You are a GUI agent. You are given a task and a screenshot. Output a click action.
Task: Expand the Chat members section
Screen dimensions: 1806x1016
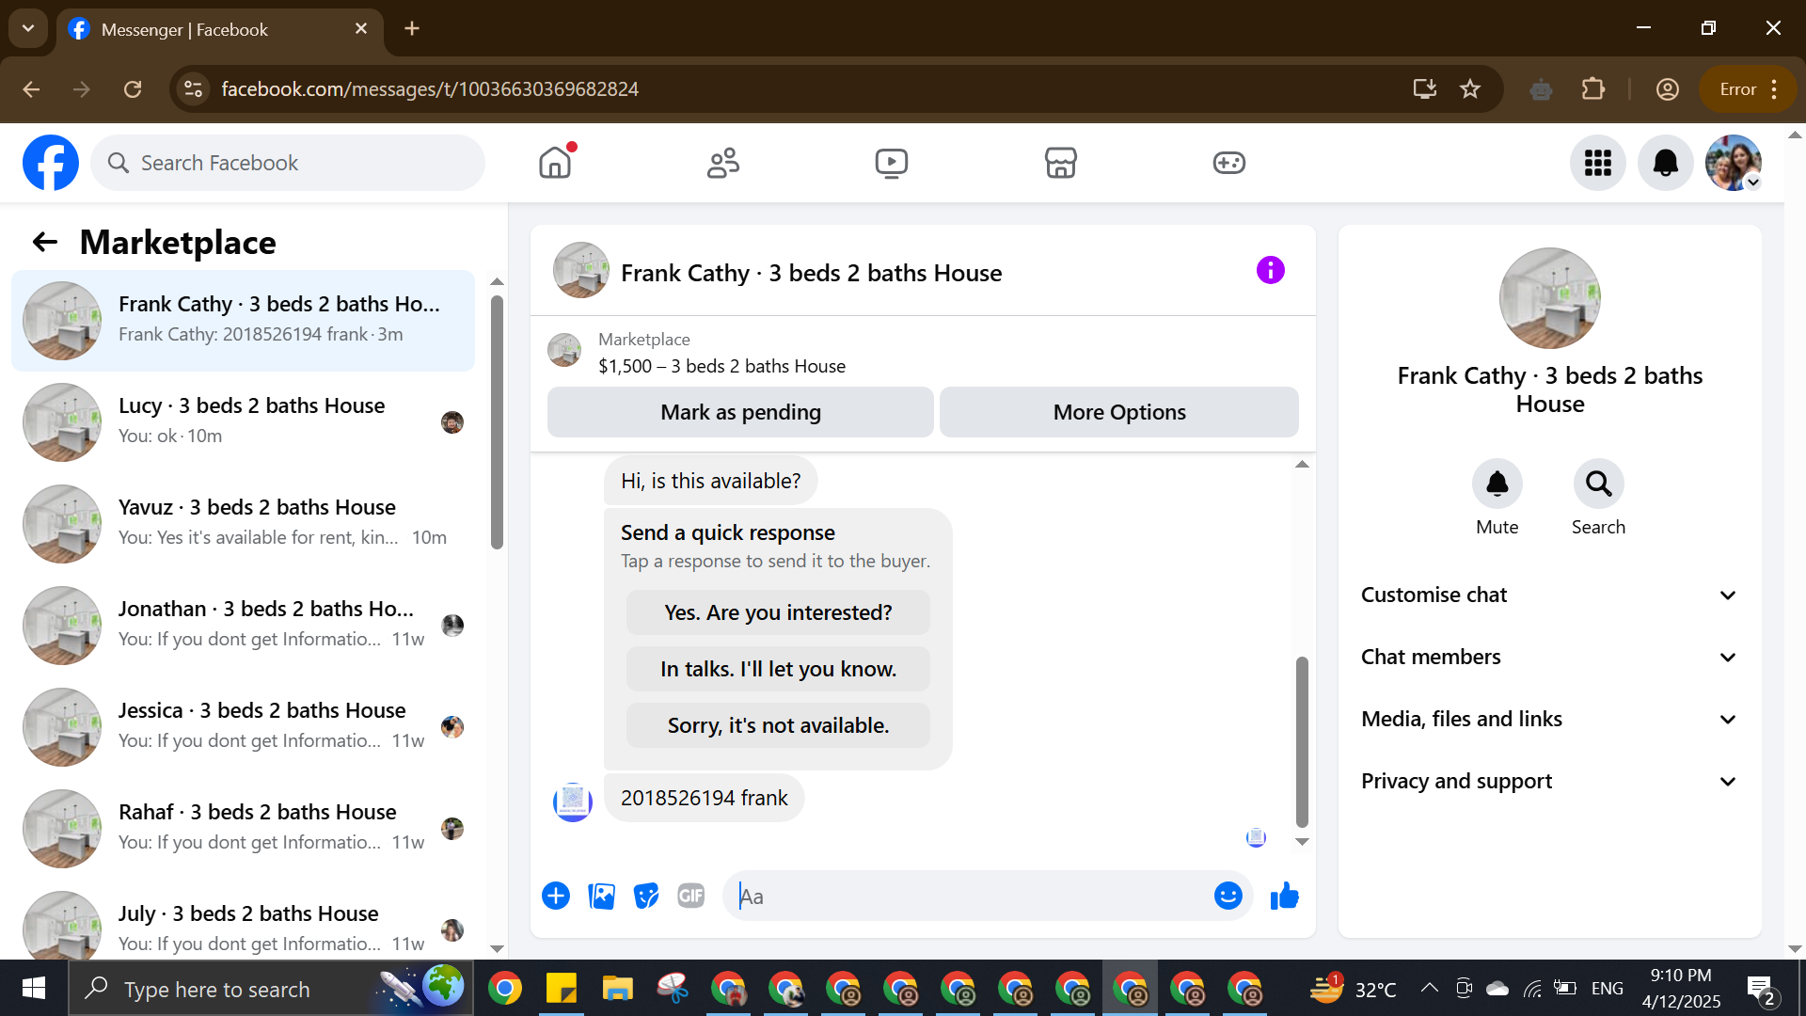coord(1549,658)
